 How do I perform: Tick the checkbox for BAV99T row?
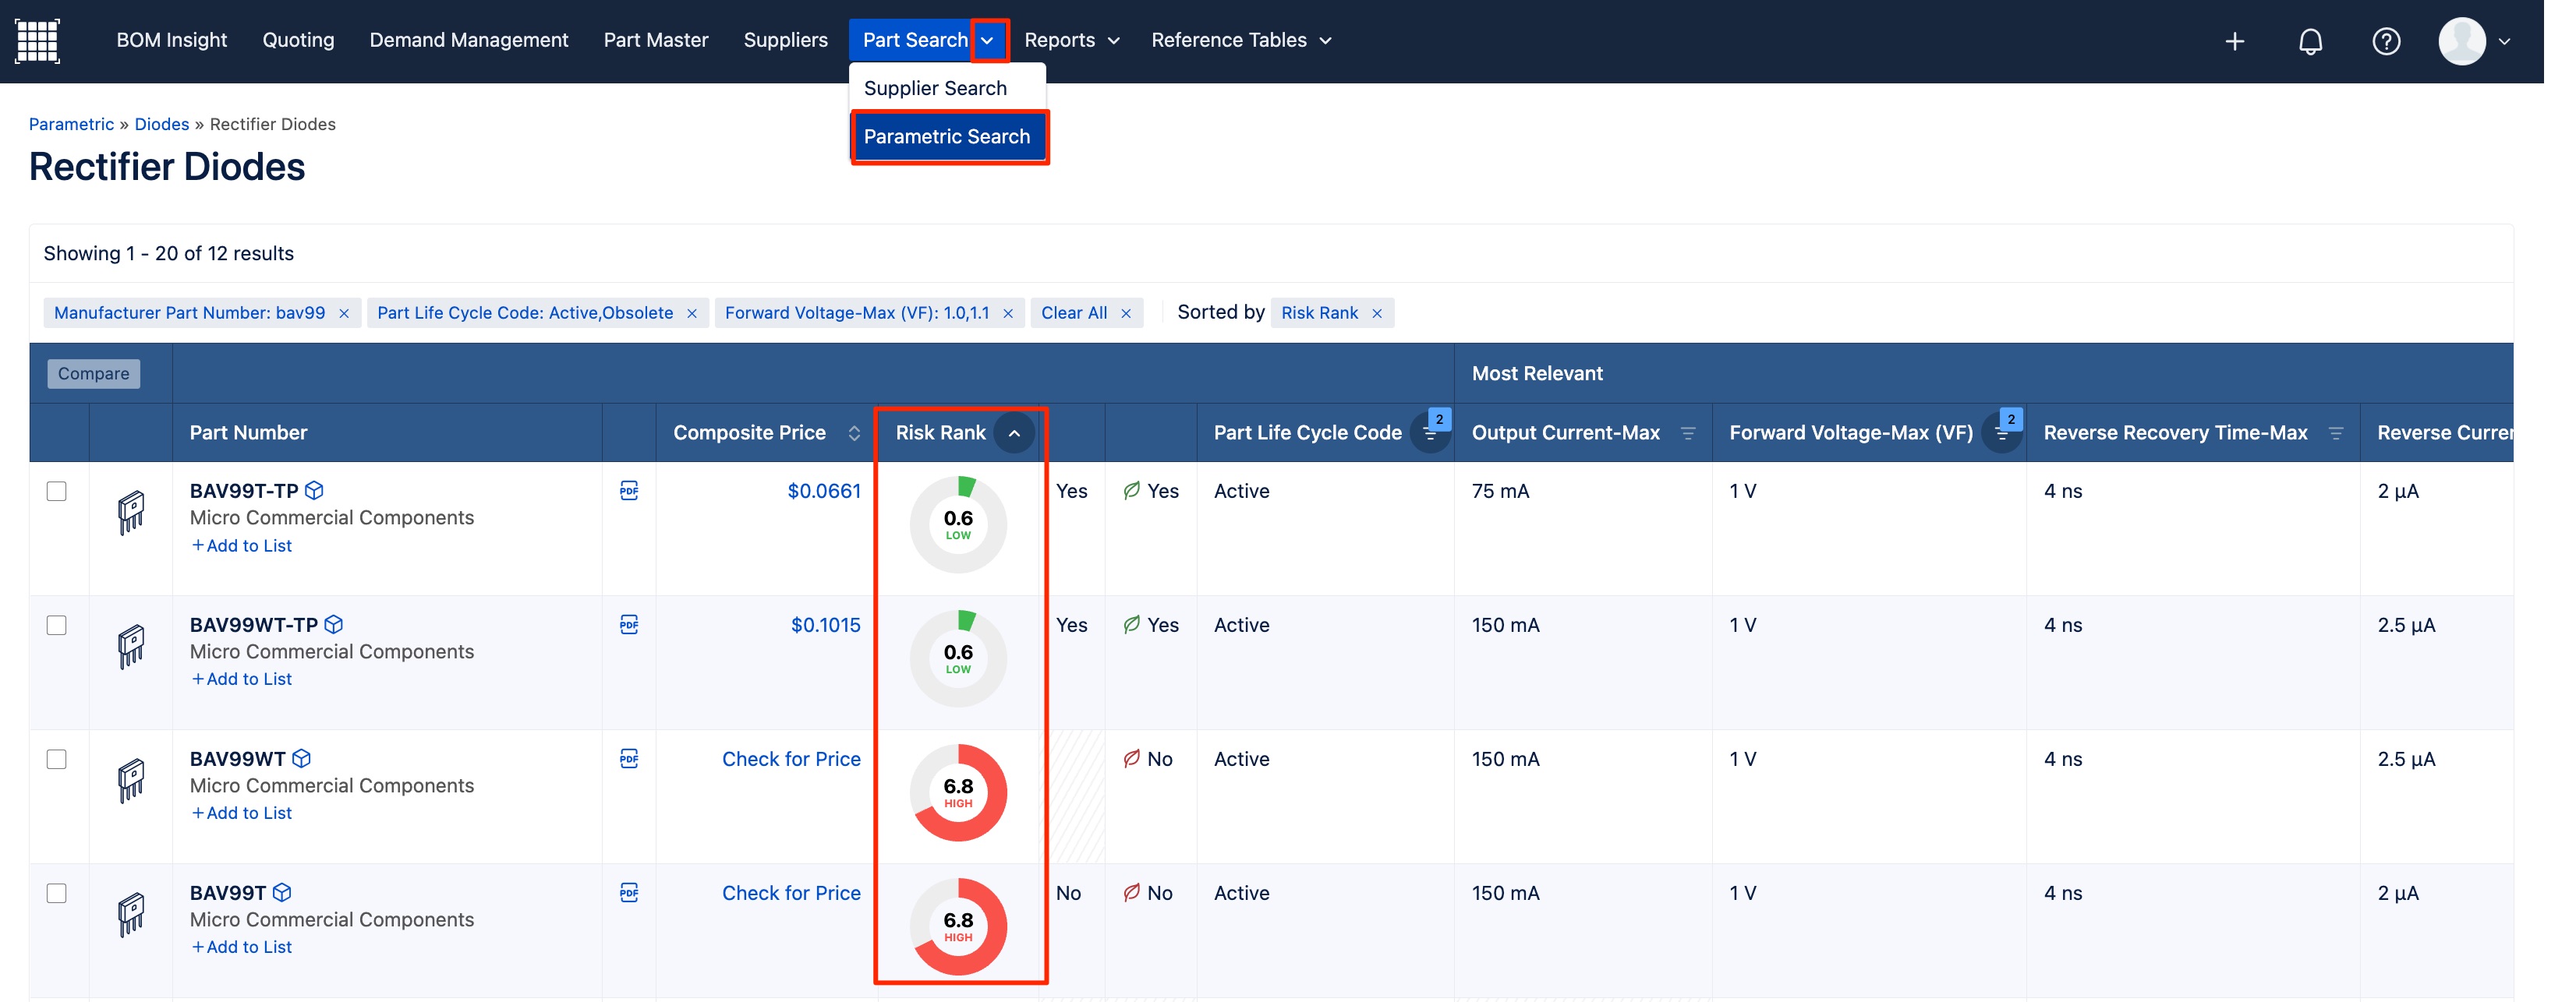point(57,893)
